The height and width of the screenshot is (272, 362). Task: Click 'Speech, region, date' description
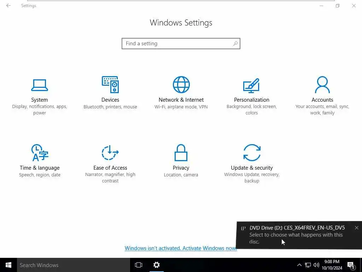coord(40,175)
